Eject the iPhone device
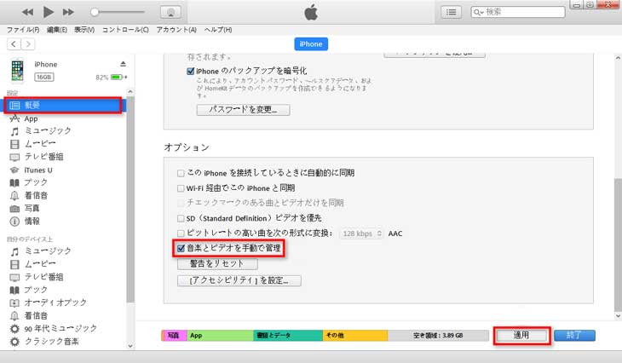 (x=123, y=64)
